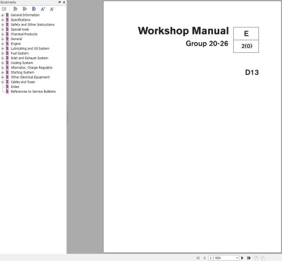Go to first page button
This screenshot has height=261, width=282.
(x=198, y=258)
